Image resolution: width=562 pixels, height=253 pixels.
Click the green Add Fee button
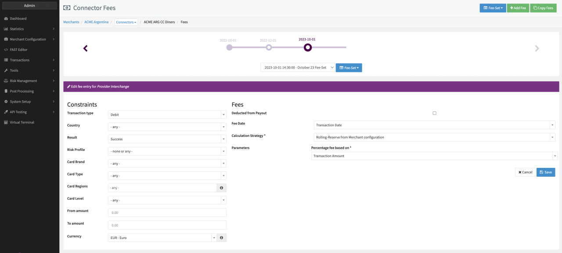click(x=518, y=8)
